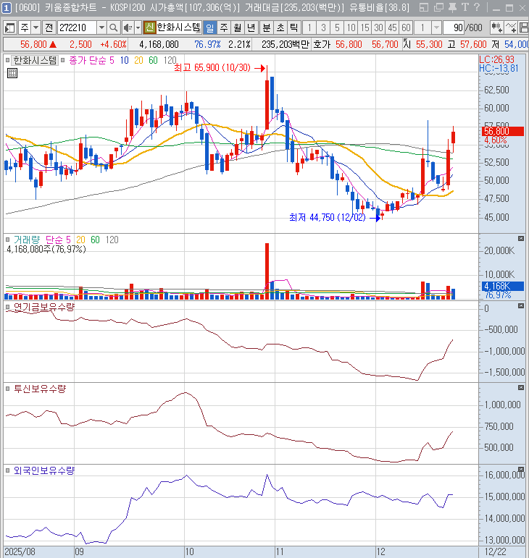Image resolution: width=529 pixels, height=558 pixels.
Task: Open the tick interval value dropdown
Action: click(437, 28)
